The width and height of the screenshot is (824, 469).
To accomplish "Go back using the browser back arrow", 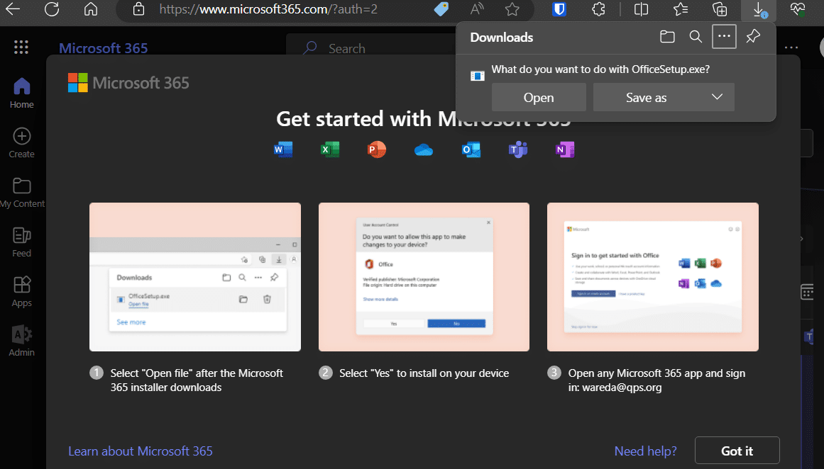I will pyautogui.click(x=13, y=9).
